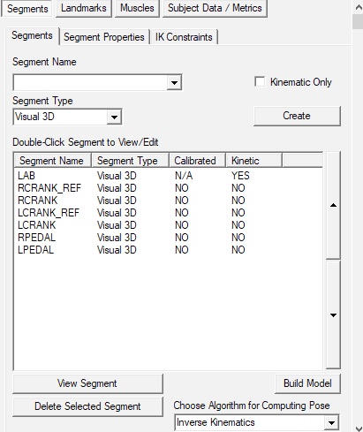Click scroll-up arrow of panel scrollbar

coord(359,7)
